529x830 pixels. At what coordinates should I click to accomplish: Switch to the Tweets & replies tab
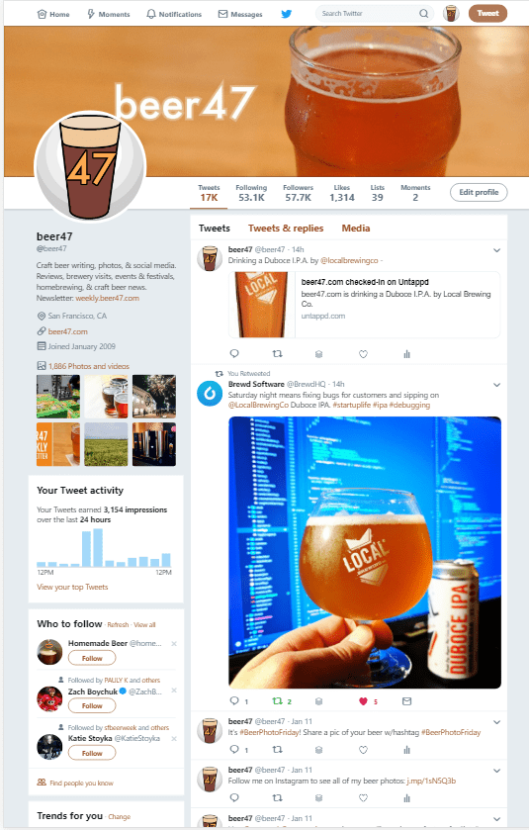point(286,229)
